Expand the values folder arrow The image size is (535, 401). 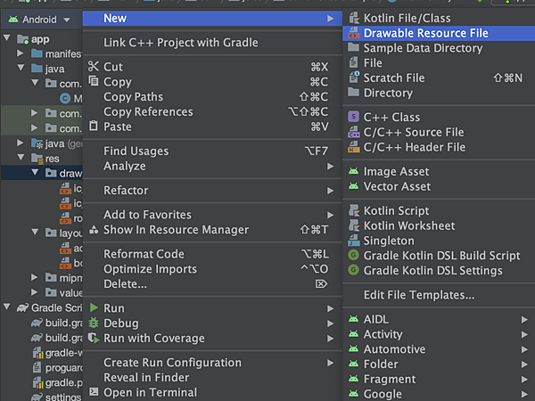pos(34,292)
